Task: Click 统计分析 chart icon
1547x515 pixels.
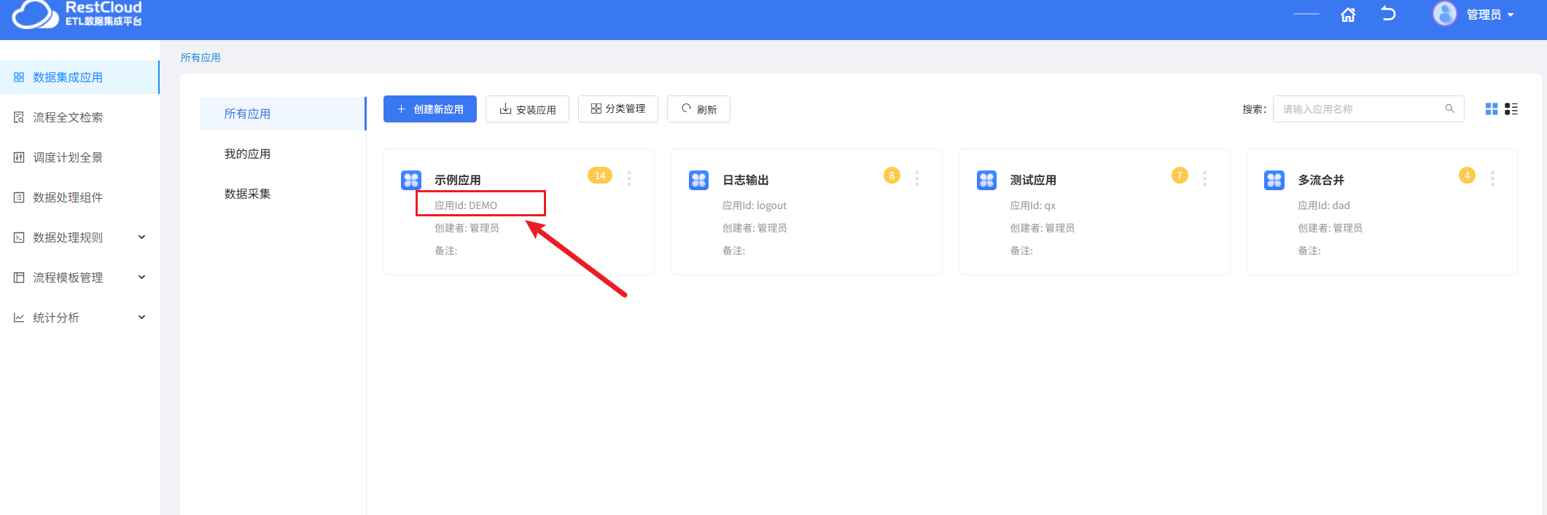Action: [x=19, y=318]
